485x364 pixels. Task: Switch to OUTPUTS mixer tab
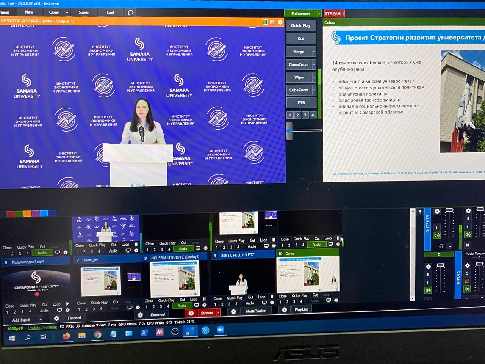pyautogui.click(x=428, y=229)
